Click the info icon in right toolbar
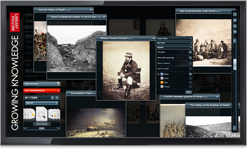247x149 pixels. 235,14
